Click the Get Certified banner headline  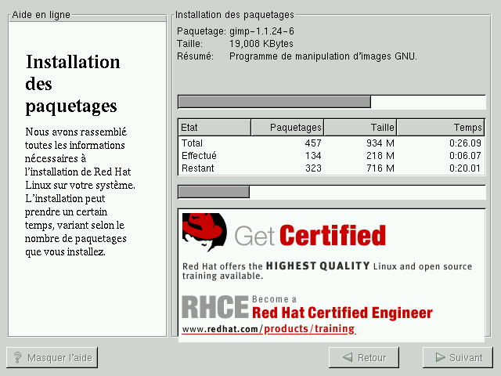tap(310, 235)
